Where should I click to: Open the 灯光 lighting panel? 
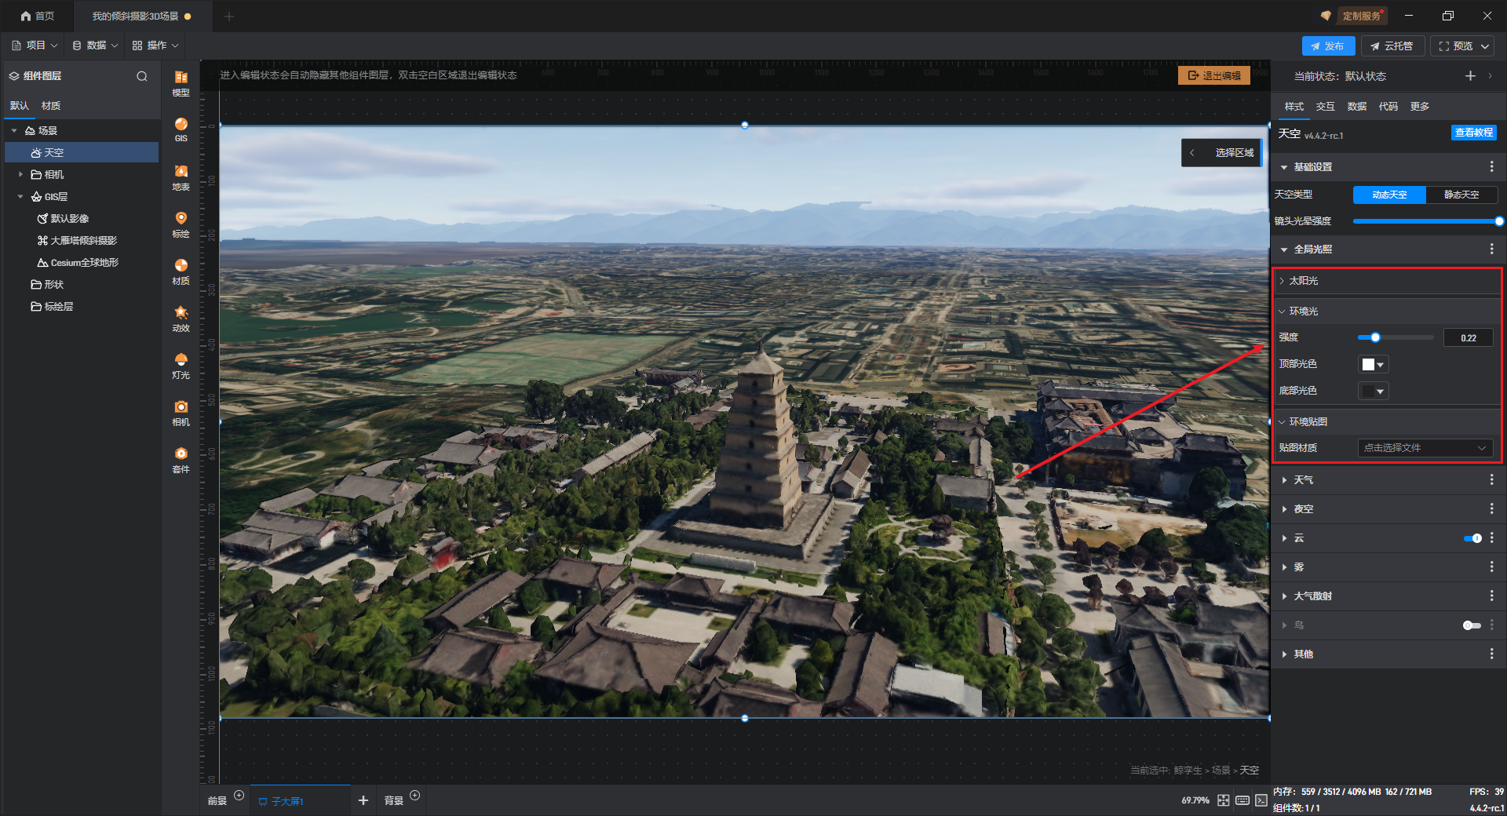(x=181, y=366)
